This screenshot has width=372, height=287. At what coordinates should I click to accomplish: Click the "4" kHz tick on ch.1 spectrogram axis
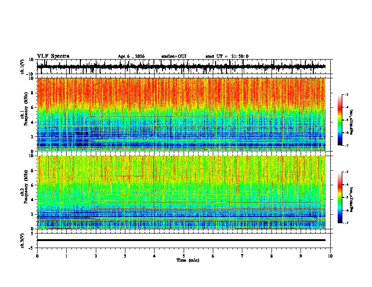coord(32,122)
